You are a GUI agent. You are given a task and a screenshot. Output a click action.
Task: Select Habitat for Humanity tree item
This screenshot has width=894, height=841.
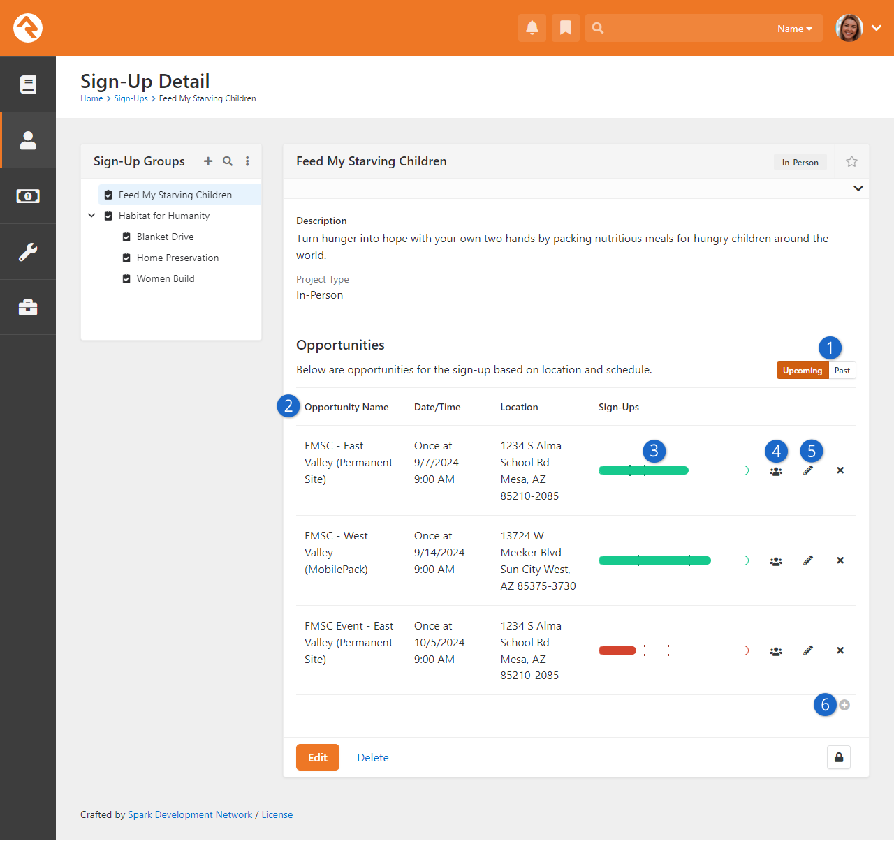(x=164, y=216)
